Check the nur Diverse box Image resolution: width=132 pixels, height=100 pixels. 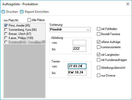(98, 76)
